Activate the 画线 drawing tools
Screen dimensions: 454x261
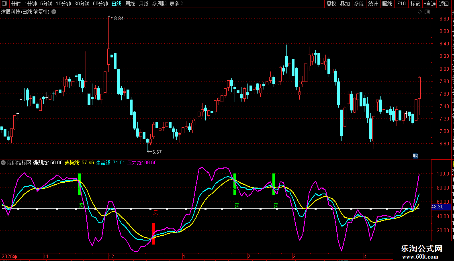tap(387, 4)
